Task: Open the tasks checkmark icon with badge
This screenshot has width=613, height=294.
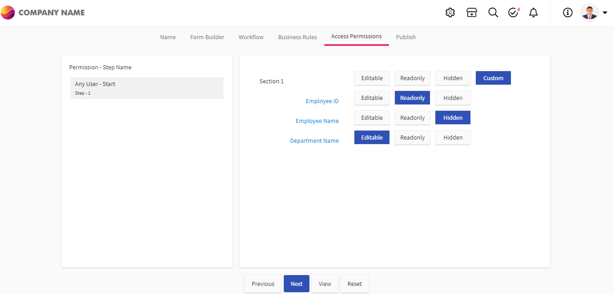Action: [x=514, y=13]
